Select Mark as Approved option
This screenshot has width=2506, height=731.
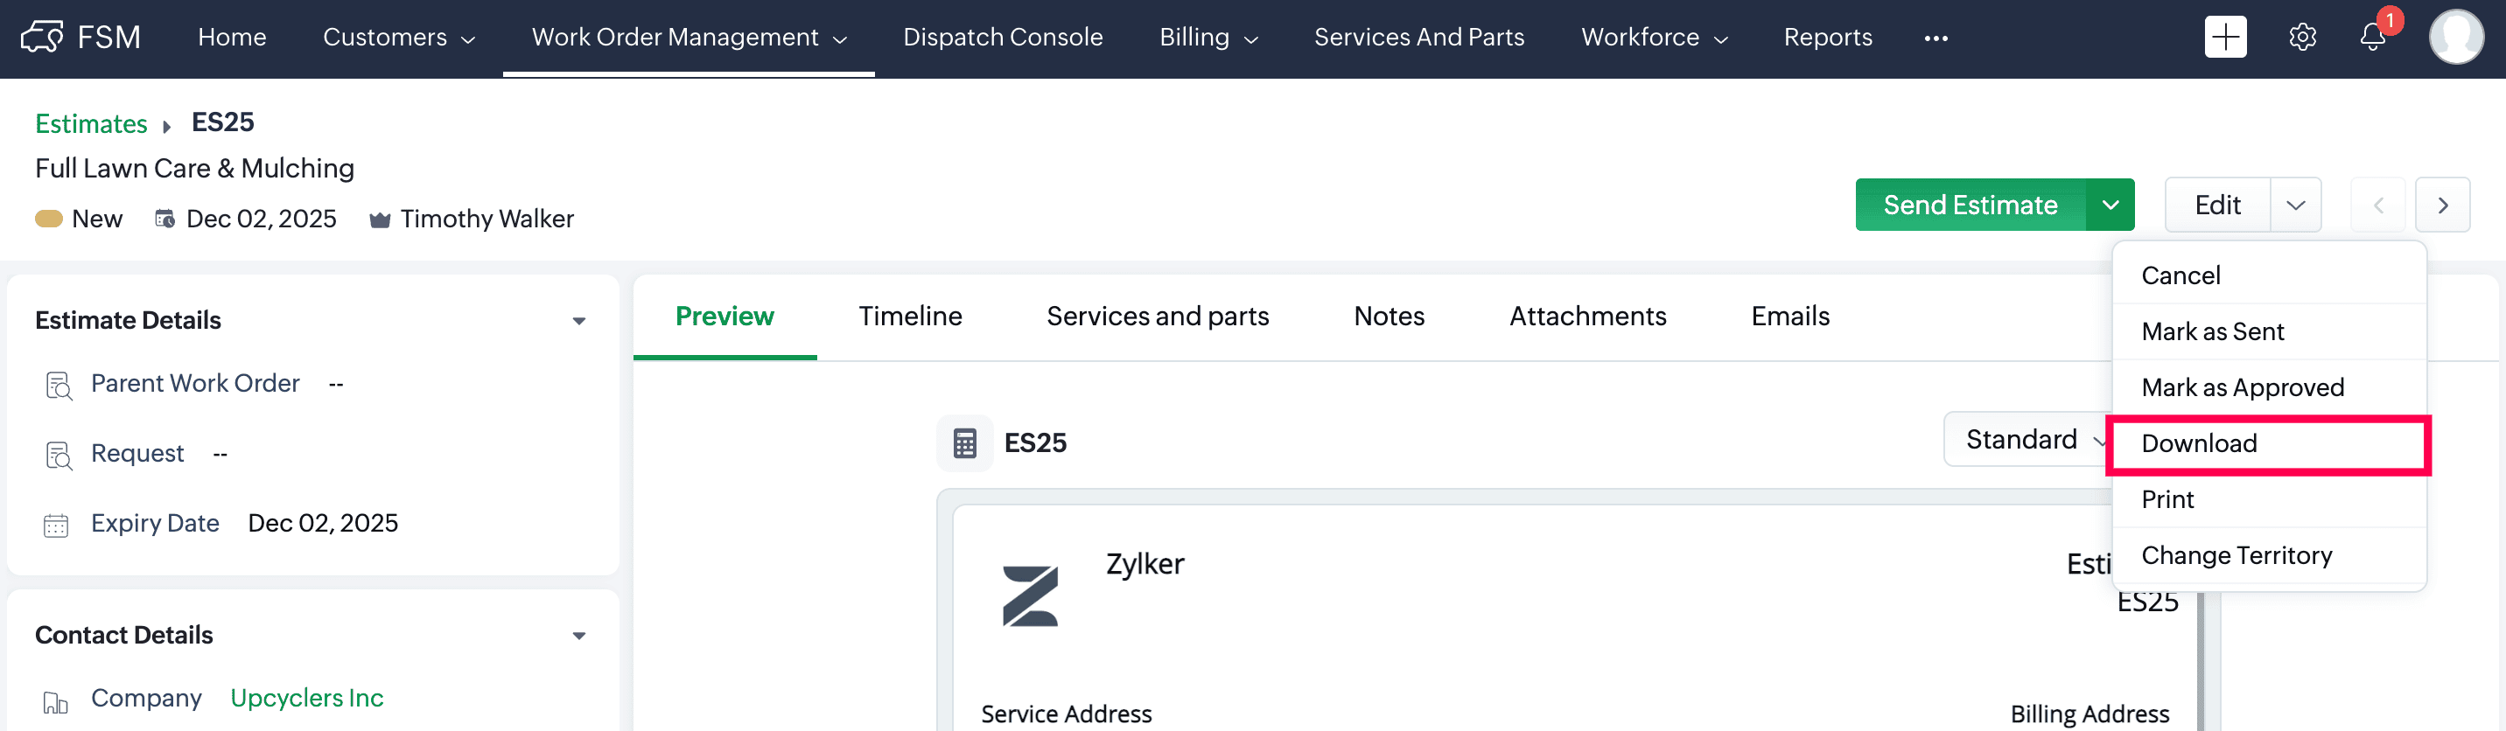(2243, 388)
